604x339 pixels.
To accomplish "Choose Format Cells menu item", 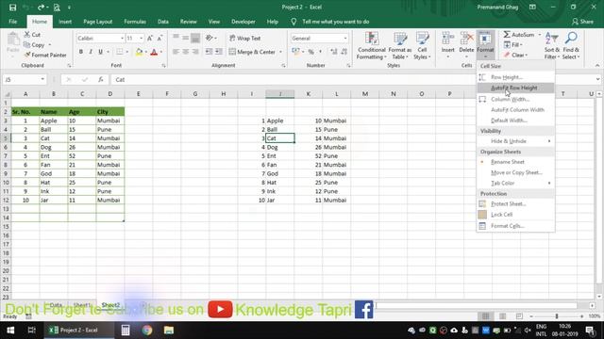I will click(x=516, y=226).
